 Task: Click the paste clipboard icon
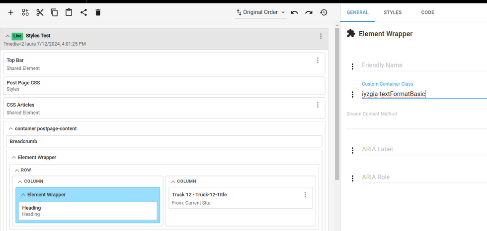[69, 12]
